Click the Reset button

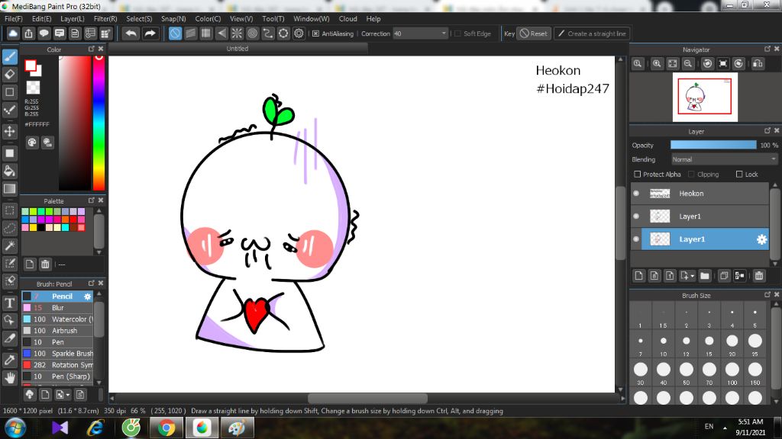(533, 34)
